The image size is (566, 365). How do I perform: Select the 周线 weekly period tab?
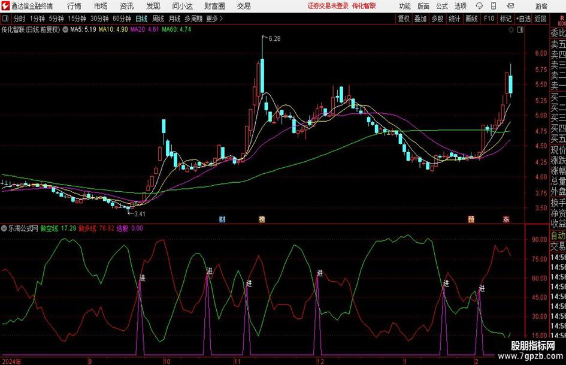coord(158,19)
